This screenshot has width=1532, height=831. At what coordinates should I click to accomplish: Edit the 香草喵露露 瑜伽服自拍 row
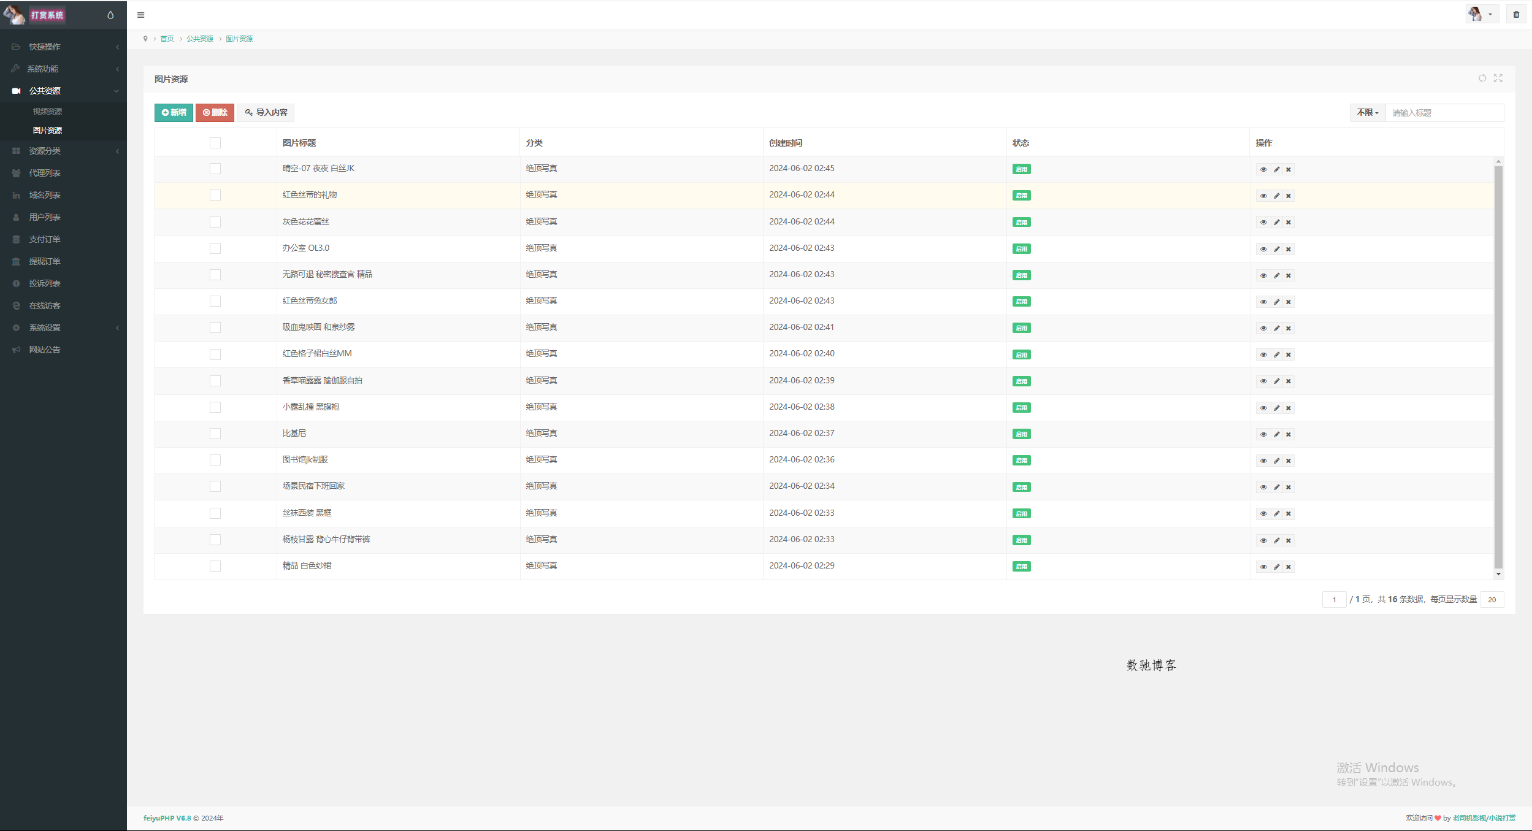click(1276, 381)
